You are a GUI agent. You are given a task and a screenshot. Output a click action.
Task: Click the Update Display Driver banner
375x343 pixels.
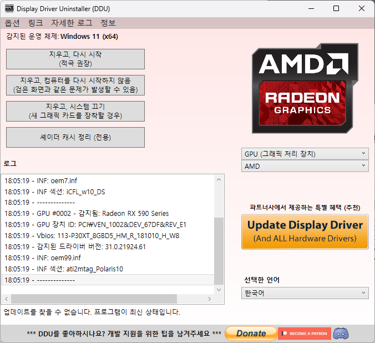click(305, 231)
